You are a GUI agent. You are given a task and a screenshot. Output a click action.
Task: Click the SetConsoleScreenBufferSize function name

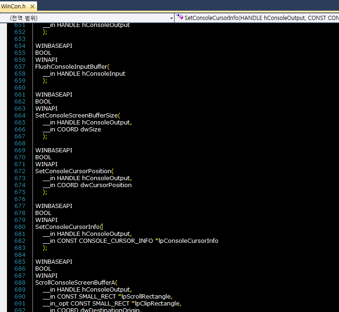click(x=77, y=116)
